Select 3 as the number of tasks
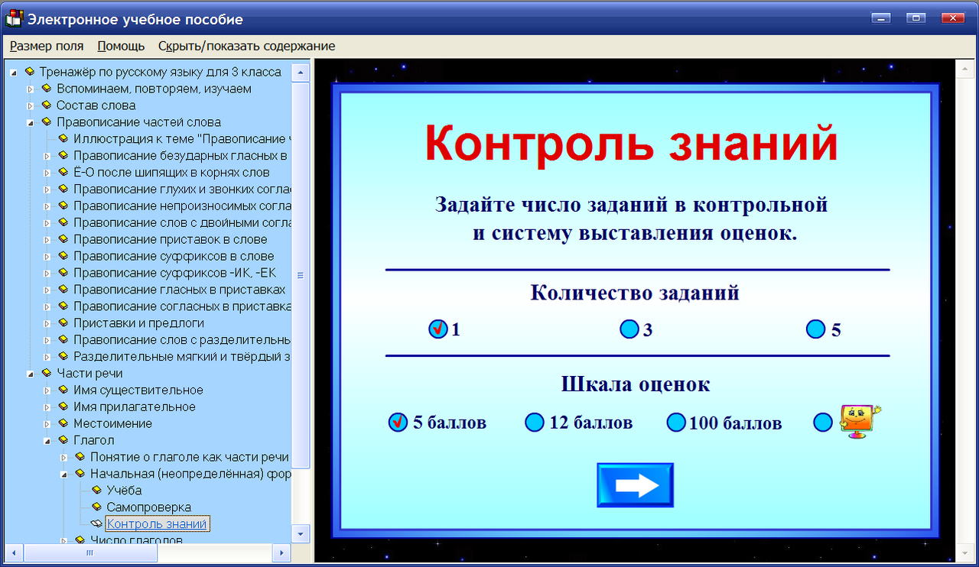979x567 pixels. coord(629,329)
